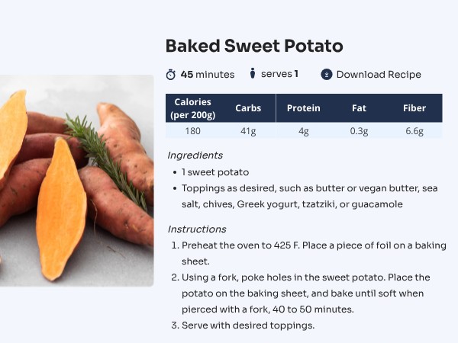The width and height of the screenshot is (458, 343).
Task: Click the Fiber column header
Action: pyautogui.click(x=414, y=108)
